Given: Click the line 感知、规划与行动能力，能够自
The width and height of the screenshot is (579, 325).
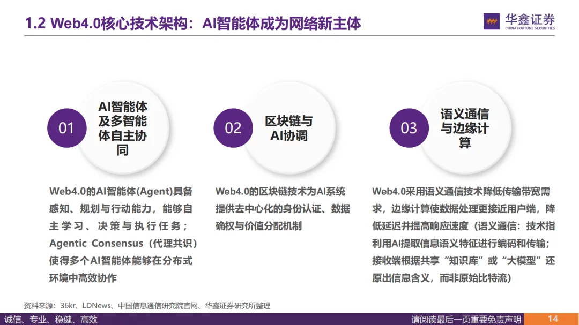Looking at the screenshot, I should tap(121, 209).
